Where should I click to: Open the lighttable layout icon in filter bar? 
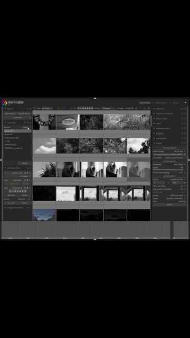[x=34, y=108]
